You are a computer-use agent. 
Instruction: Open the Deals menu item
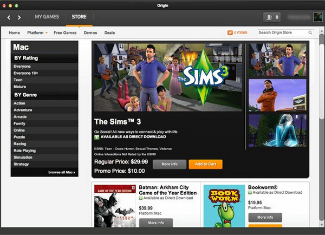point(109,32)
